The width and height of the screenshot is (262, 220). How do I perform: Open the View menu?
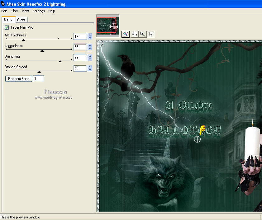(26, 11)
